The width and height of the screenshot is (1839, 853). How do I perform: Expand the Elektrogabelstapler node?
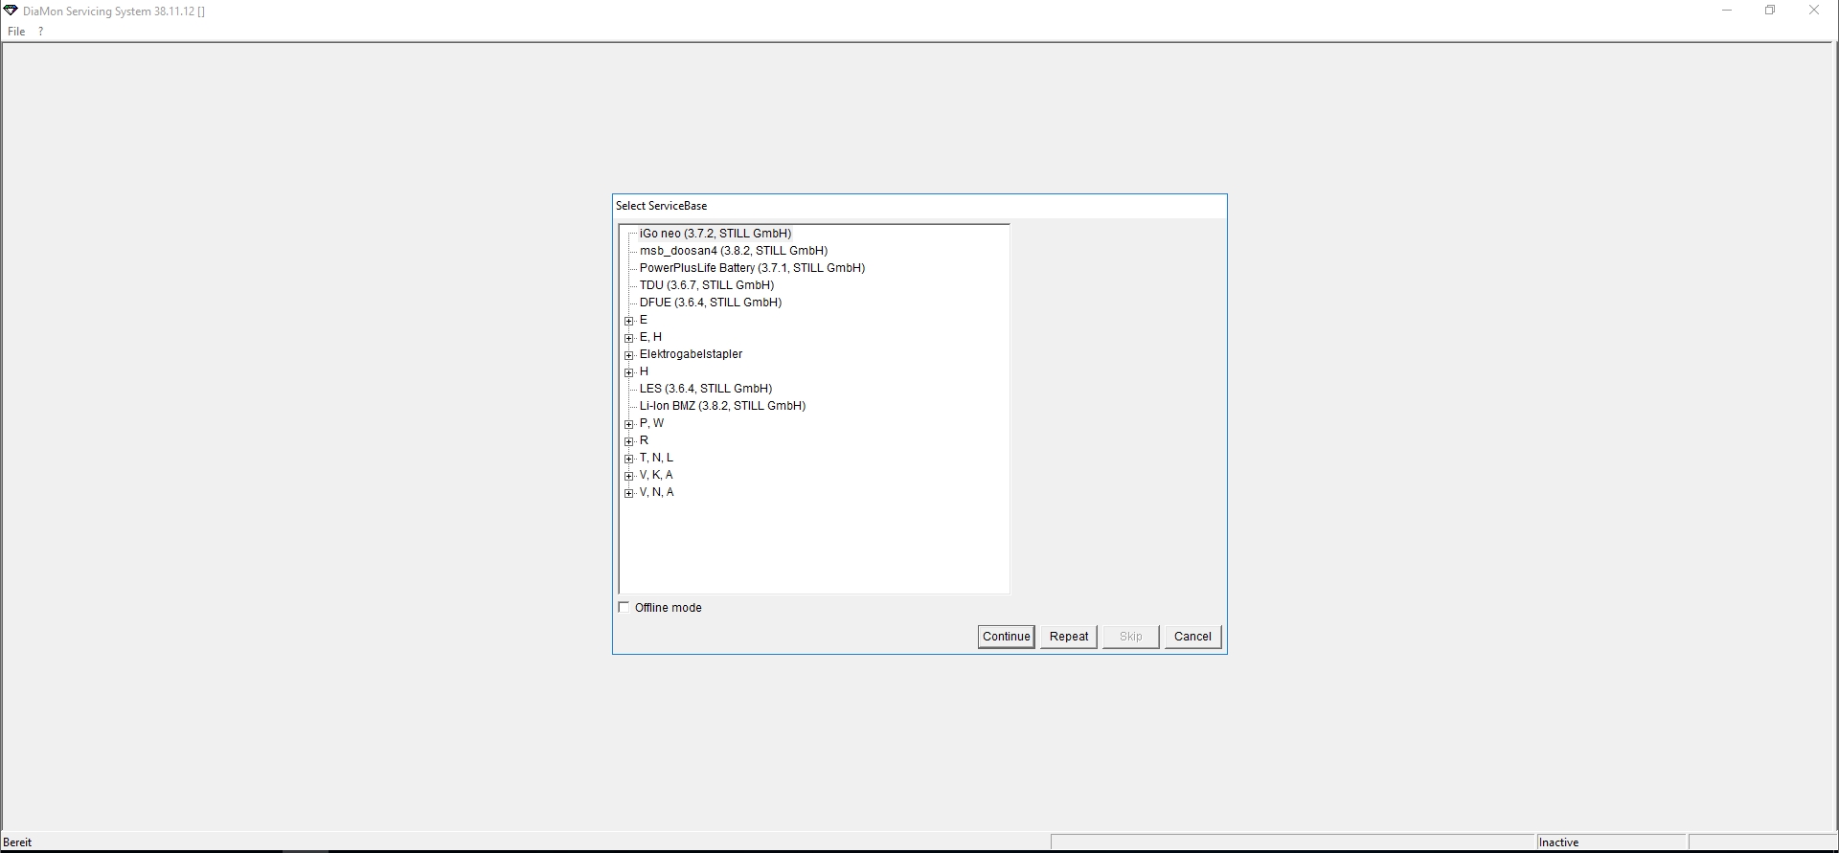coord(629,355)
